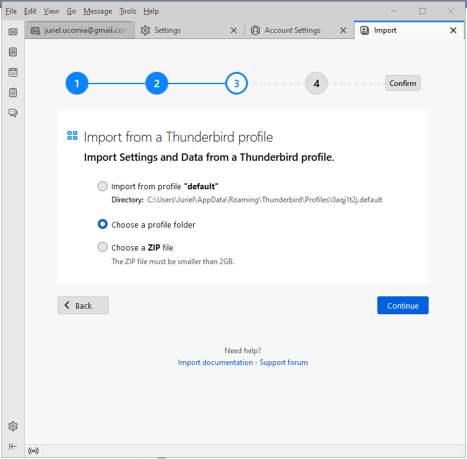Click the ZIP size limit note
The height and width of the screenshot is (459, 467).
173,262
